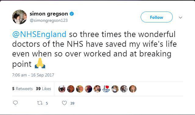Click the blue verified badge

coord(72,14)
